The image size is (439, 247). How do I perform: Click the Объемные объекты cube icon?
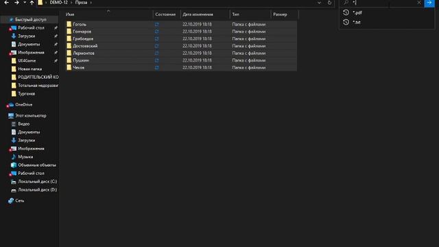click(14, 165)
